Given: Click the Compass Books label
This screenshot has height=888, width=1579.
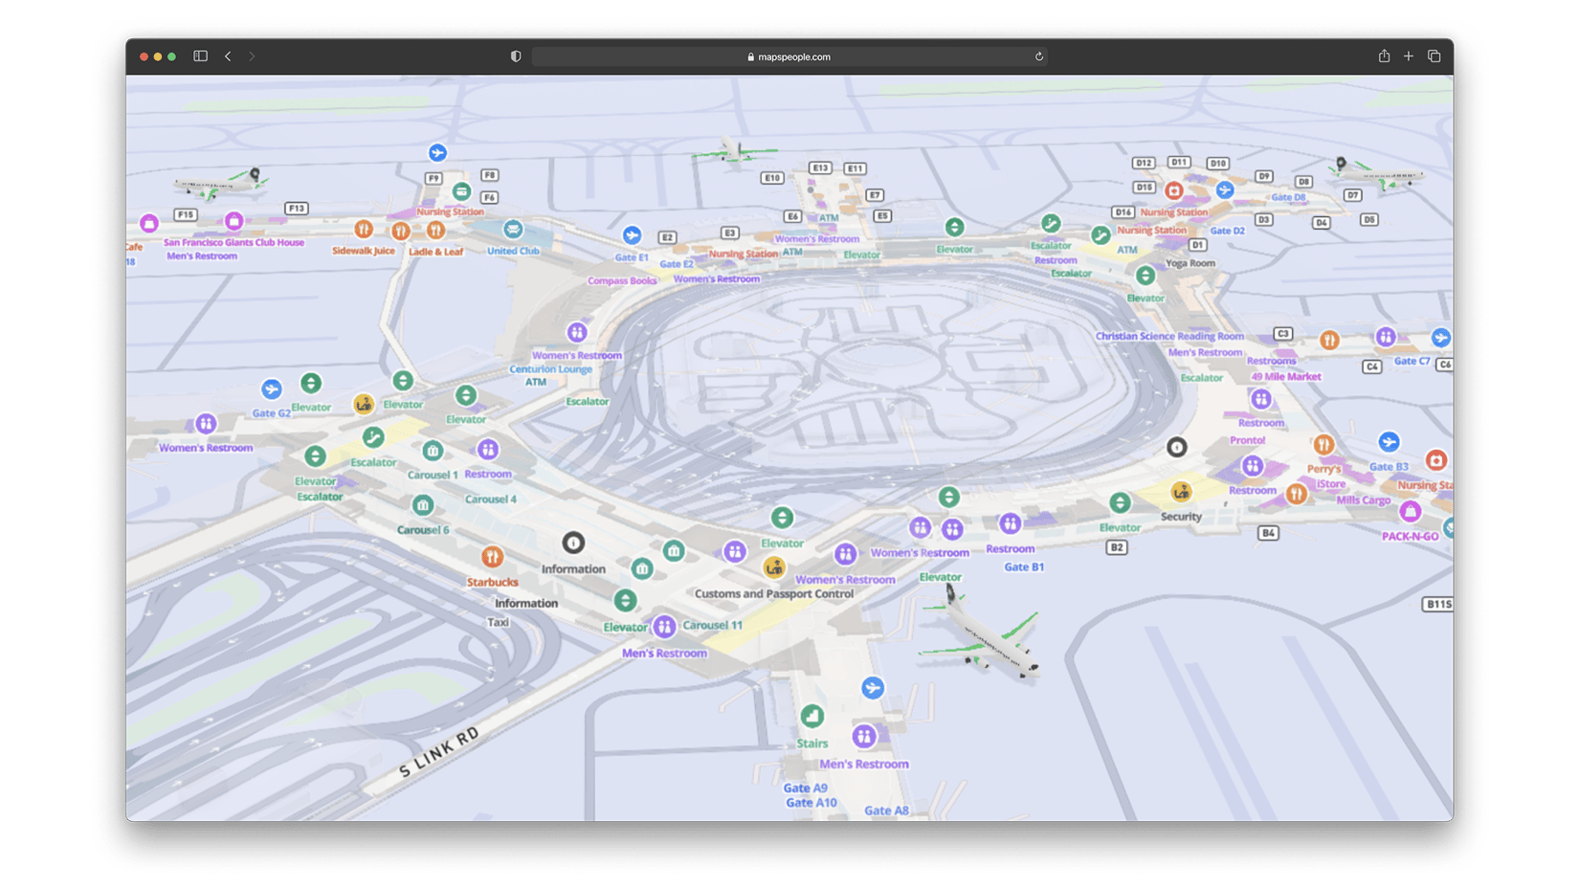Looking at the screenshot, I should [622, 281].
